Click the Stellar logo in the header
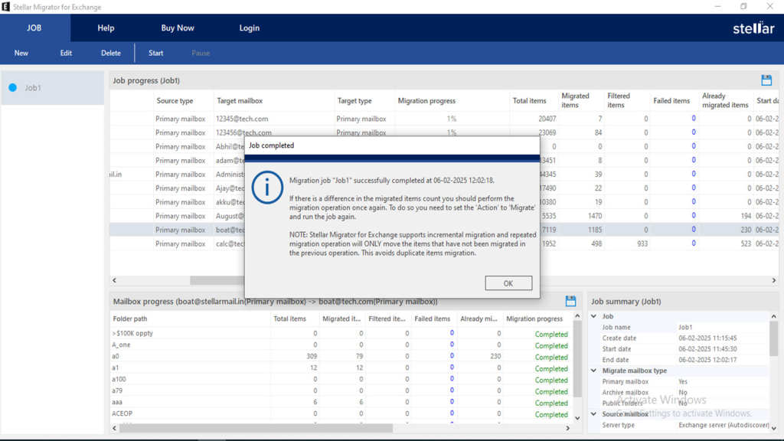Viewport: 784px width, 441px height. (753, 28)
